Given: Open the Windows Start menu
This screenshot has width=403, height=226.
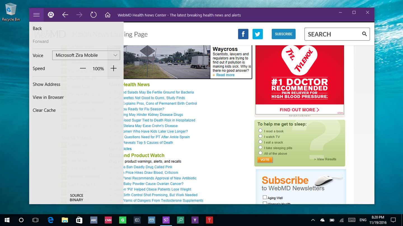Looking at the screenshot, I should (x=7, y=220).
